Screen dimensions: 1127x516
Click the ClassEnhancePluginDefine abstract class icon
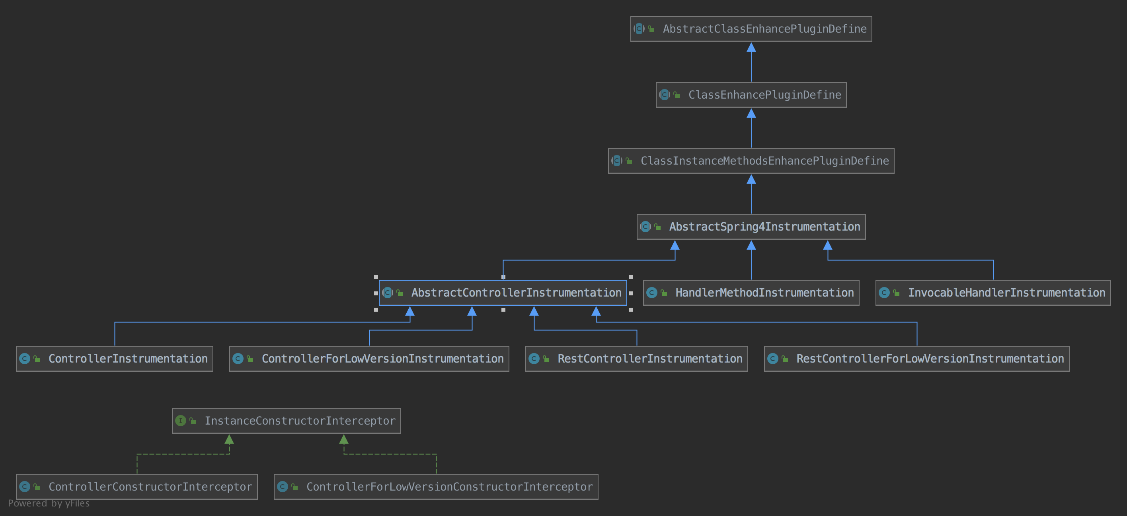[x=665, y=95]
